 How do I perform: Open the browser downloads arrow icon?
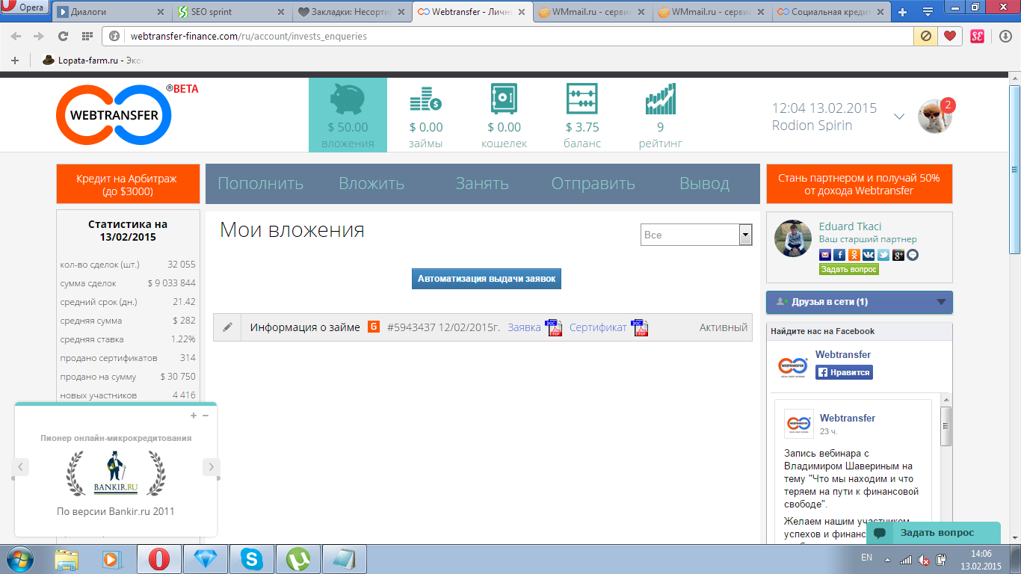click(x=1005, y=36)
